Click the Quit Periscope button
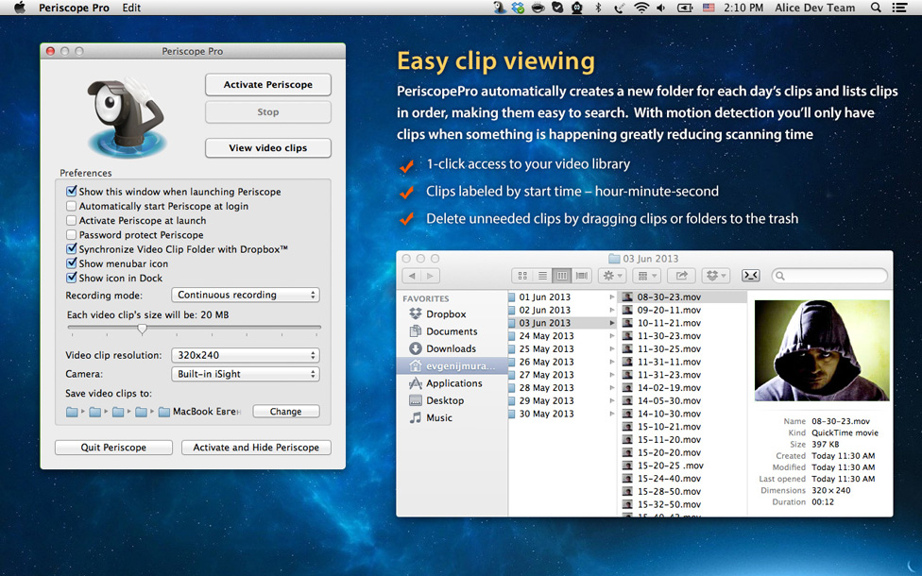Viewport: 922px width, 576px height. 113,448
